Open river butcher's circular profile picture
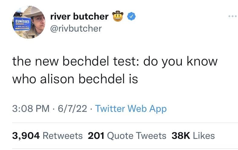This screenshot has width=238, height=150. [27, 23]
